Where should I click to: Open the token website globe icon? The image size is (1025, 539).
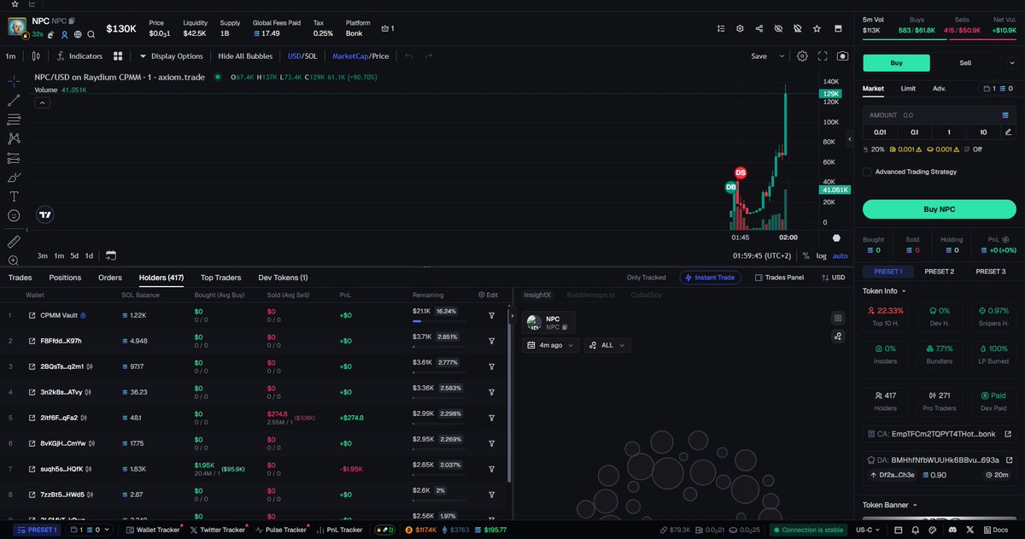click(78, 34)
